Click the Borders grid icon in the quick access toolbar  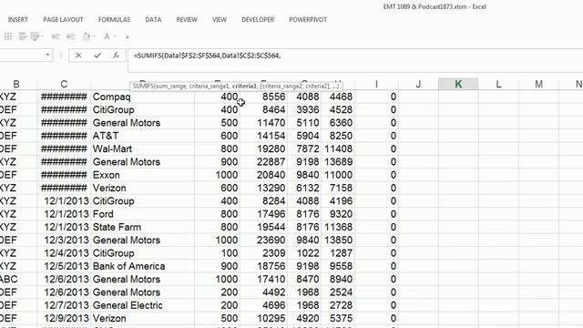point(8,36)
